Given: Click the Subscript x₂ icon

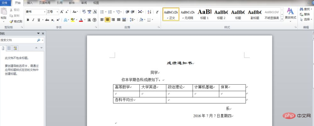Looking at the screenshot, I should [53, 20].
